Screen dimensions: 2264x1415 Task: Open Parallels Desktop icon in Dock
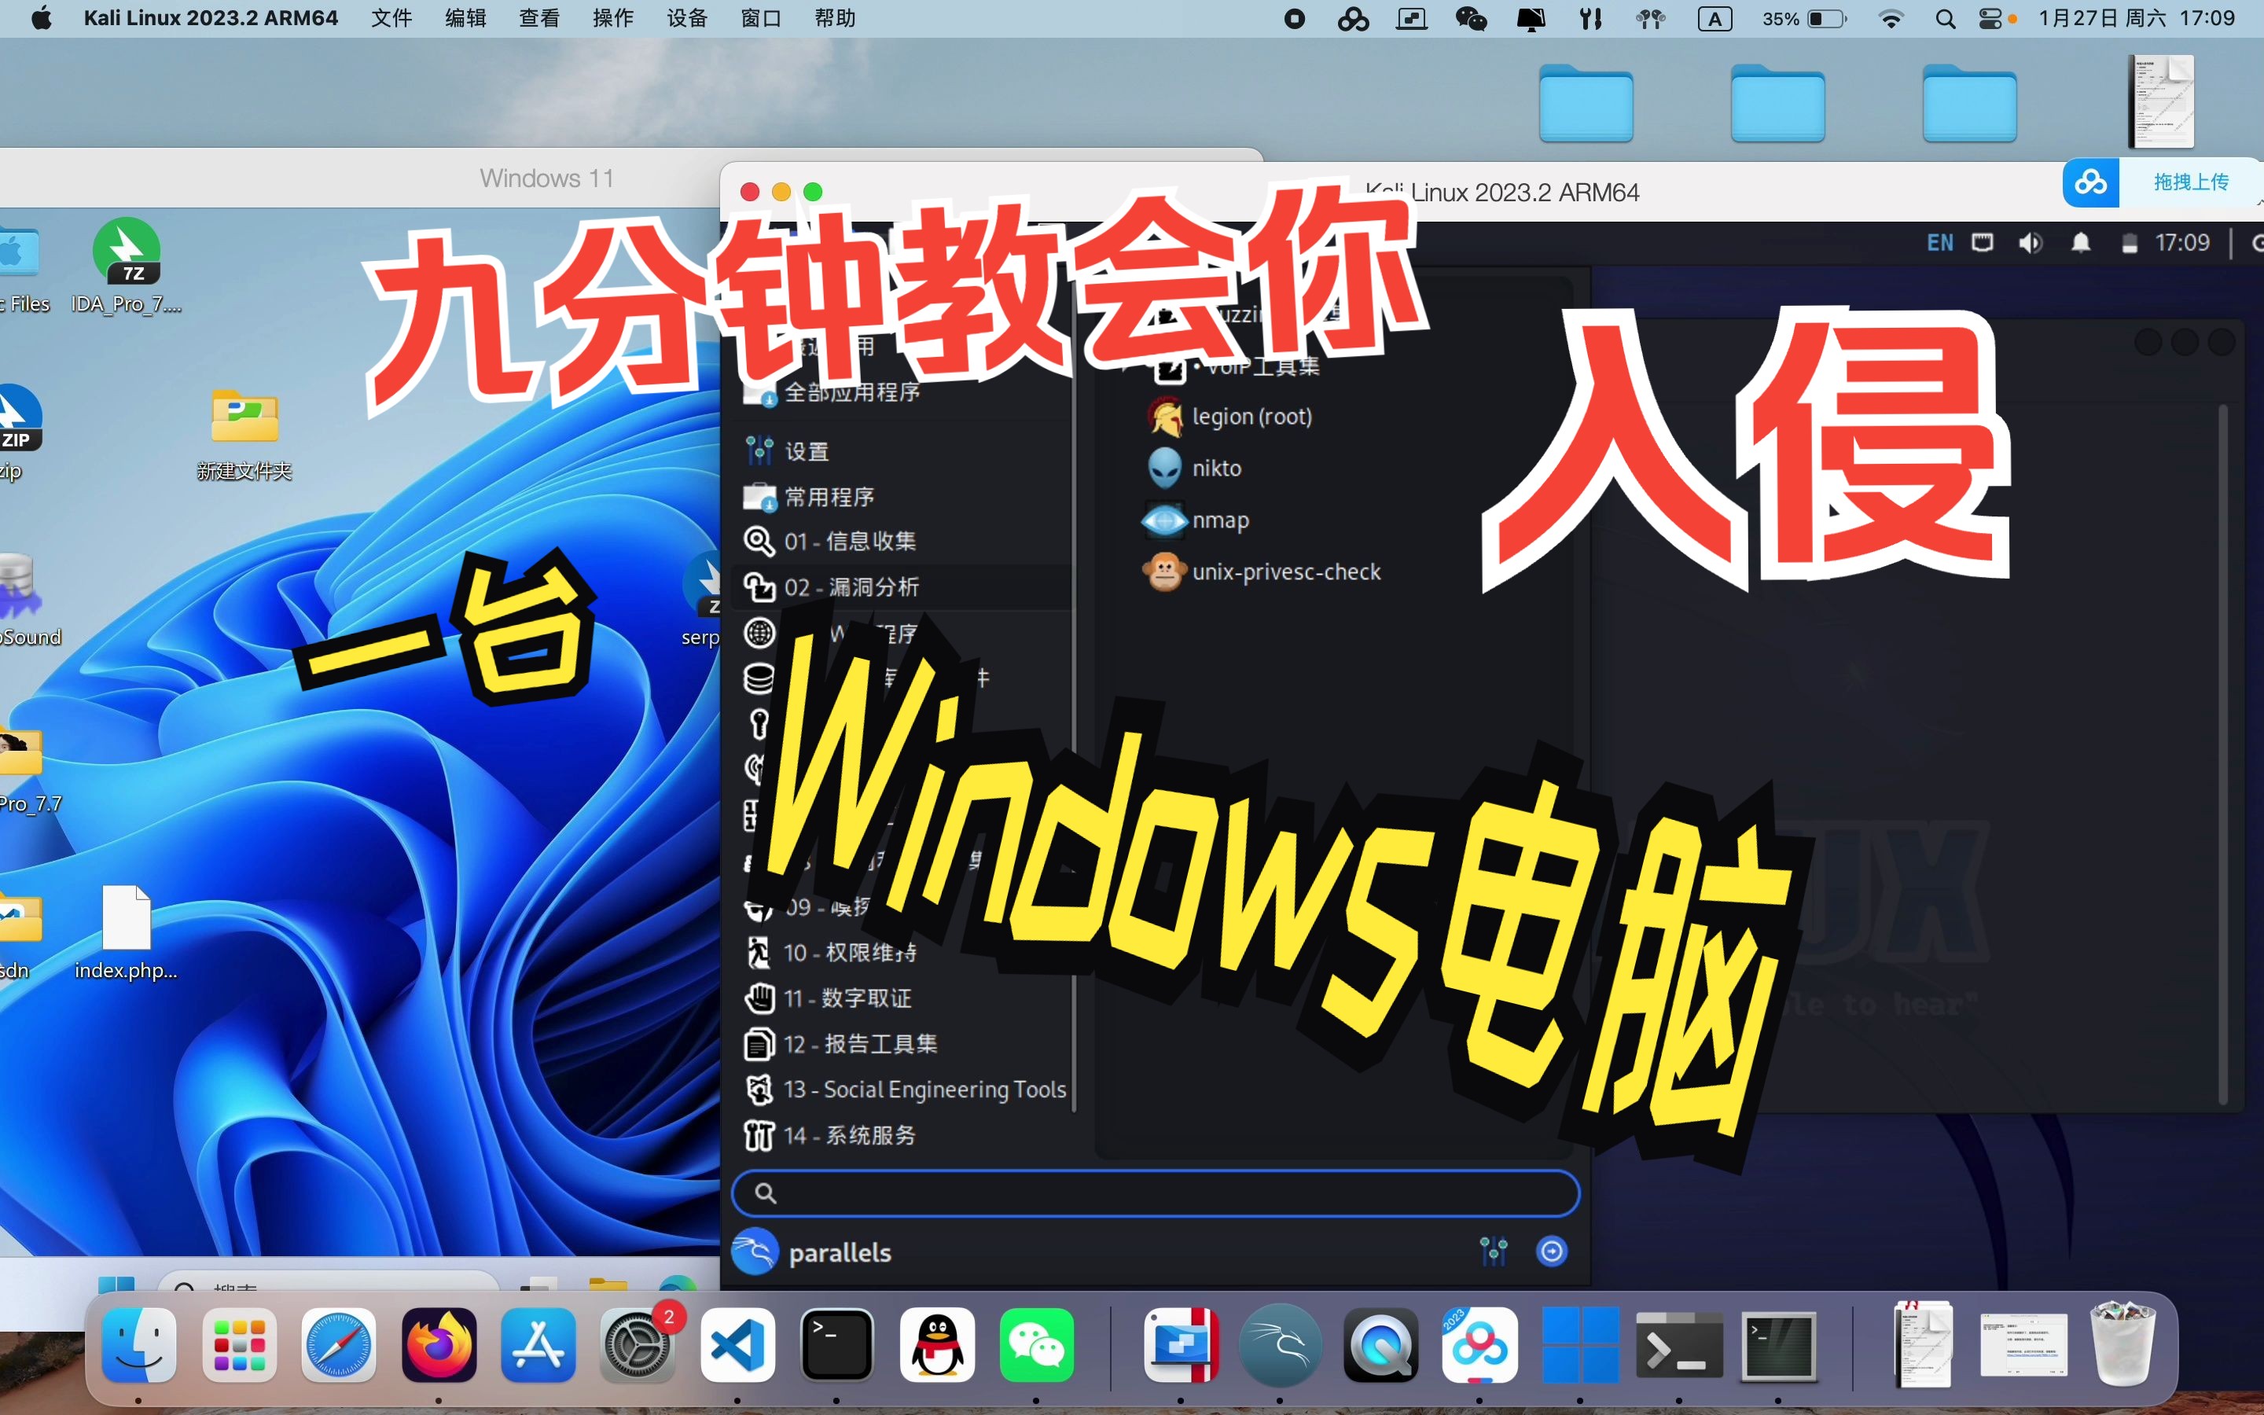(1181, 1346)
